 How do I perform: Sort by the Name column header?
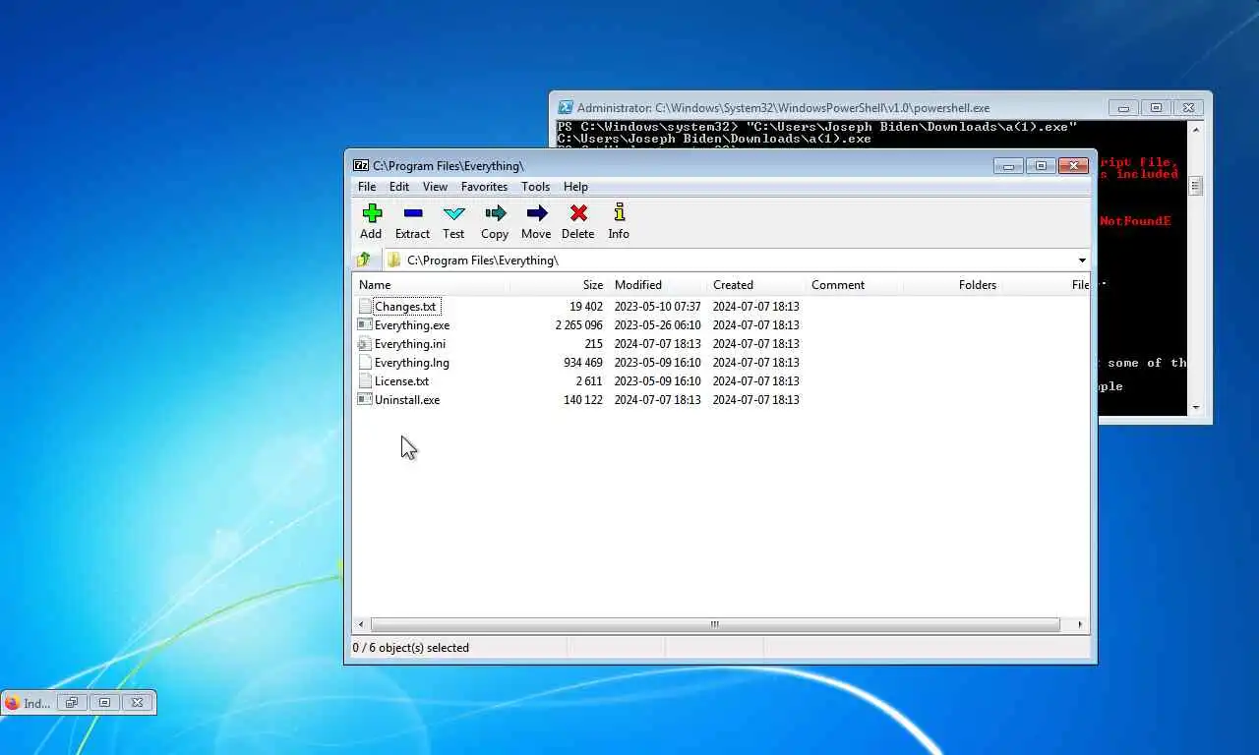click(x=431, y=285)
